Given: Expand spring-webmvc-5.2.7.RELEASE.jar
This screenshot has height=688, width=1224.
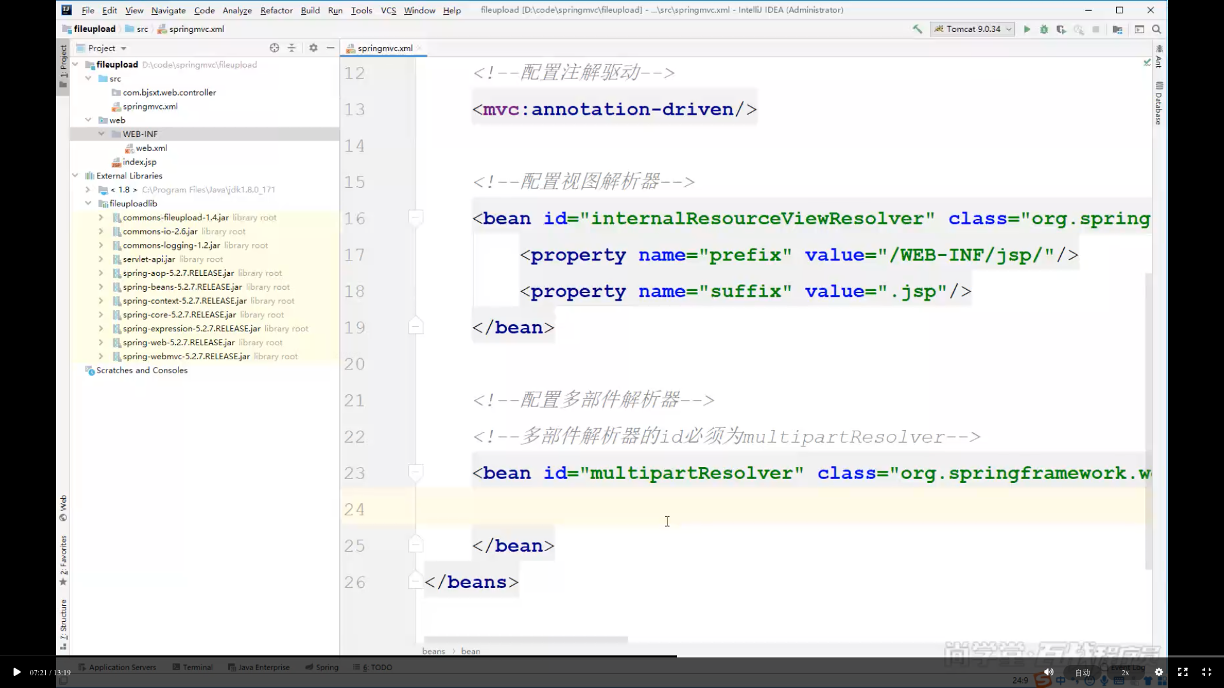Looking at the screenshot, I should [101, 356].
